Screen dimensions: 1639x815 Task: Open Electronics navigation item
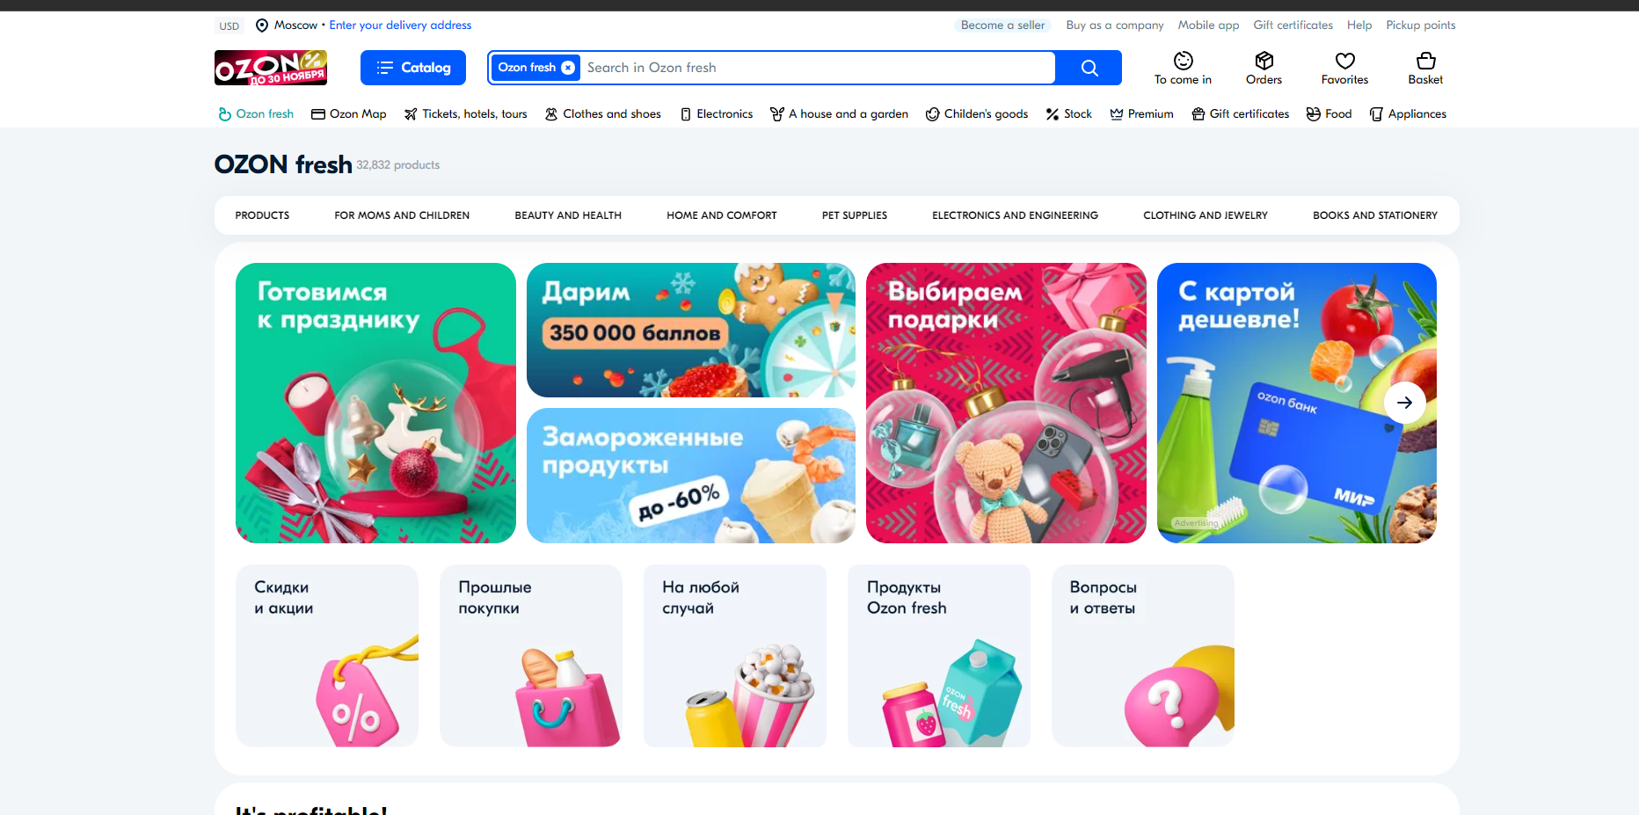tap(716, 114)
